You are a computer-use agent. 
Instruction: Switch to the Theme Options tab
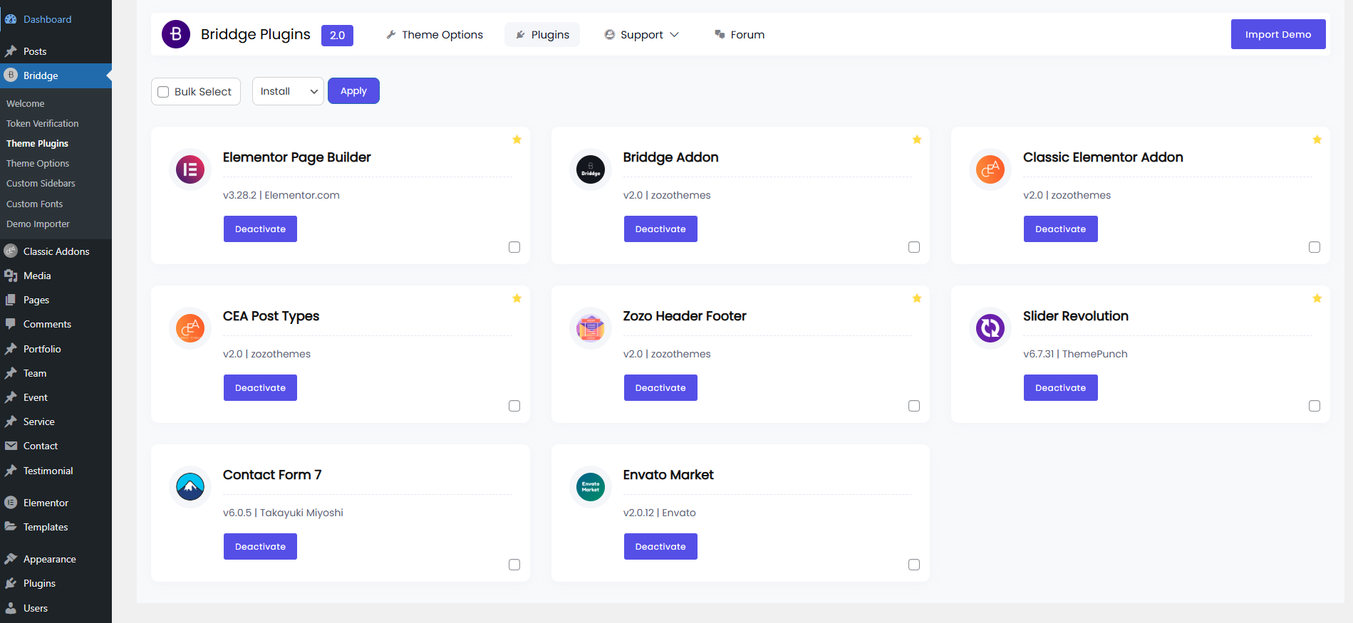pos(435,35)
